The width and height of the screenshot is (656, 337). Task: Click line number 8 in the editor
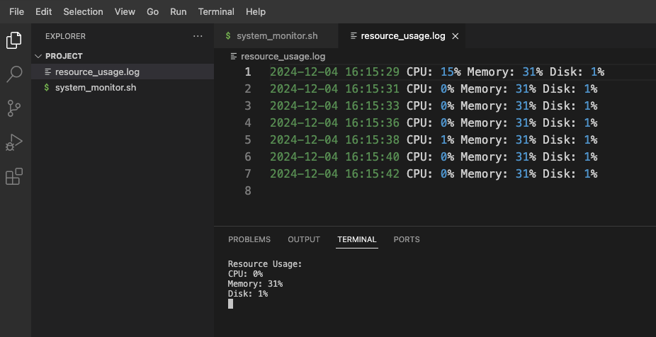click(247, 190)
